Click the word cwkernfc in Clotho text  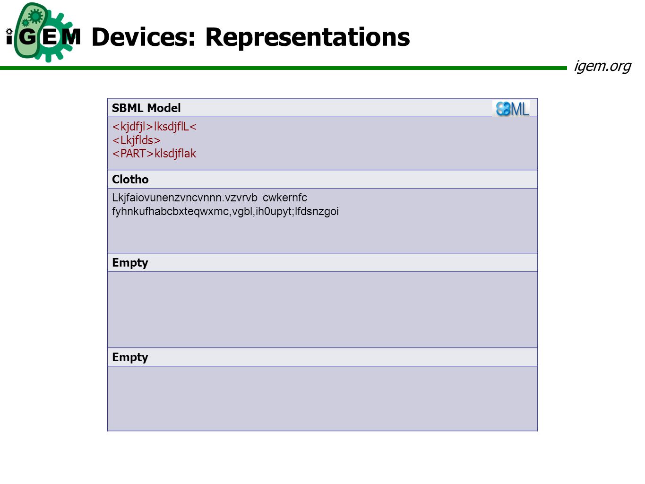pos(285,198)
